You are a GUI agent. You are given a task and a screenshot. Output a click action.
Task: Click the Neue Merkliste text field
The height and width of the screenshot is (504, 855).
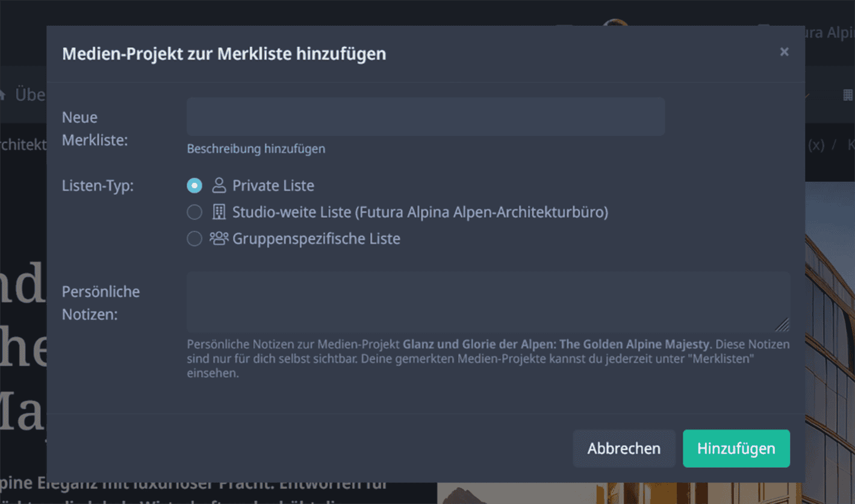pyautogui.click(x=425, y=116)
